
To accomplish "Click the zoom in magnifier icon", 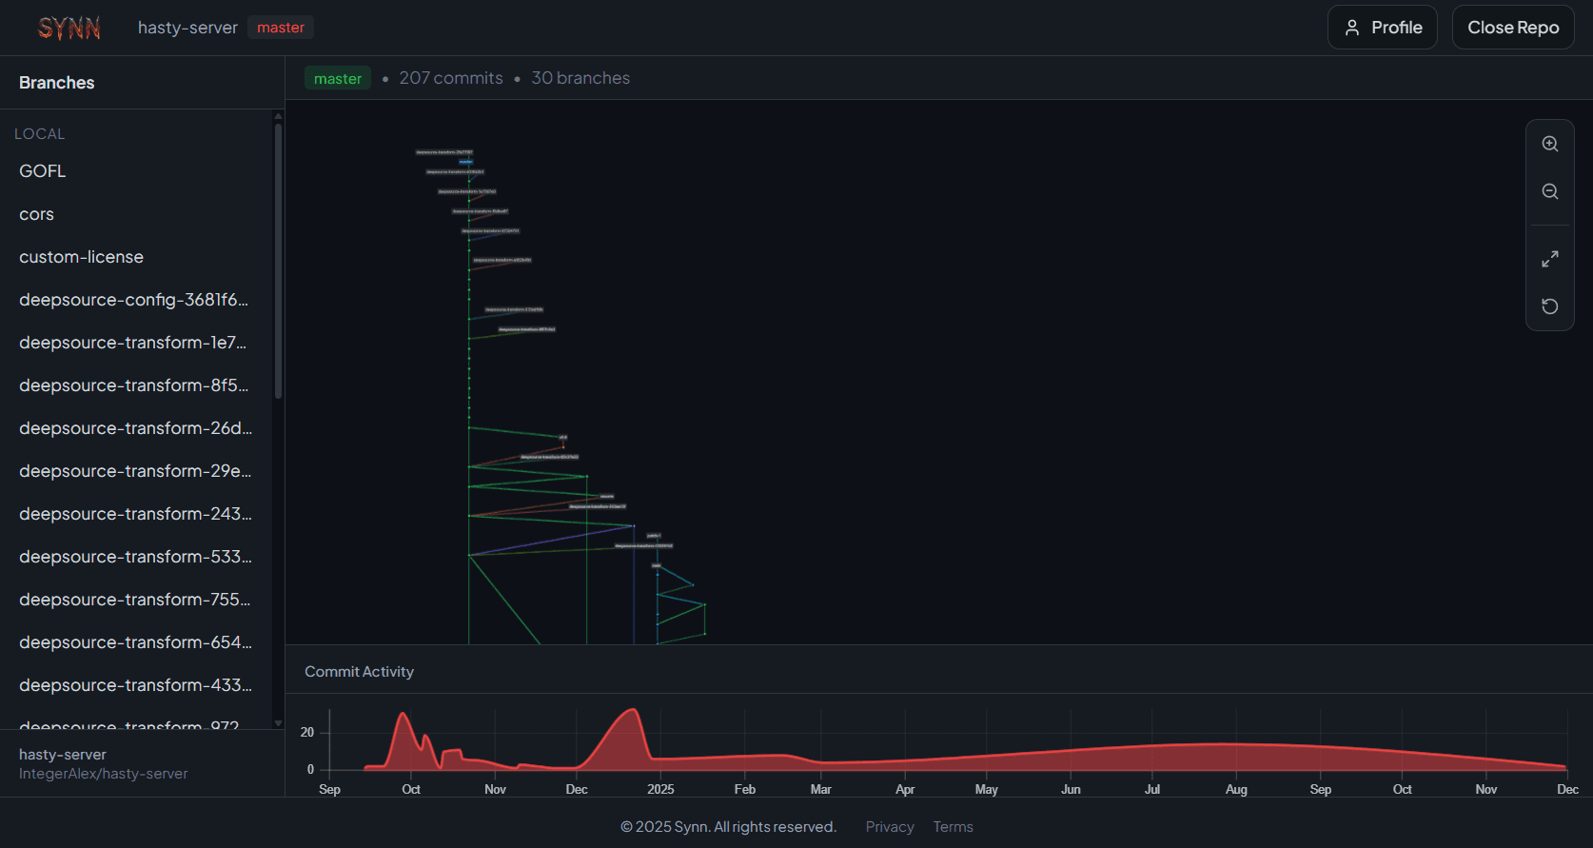I will coord(1549,145).
